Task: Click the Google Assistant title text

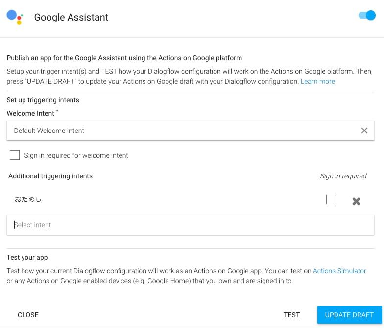Action: tap(71, 17)
